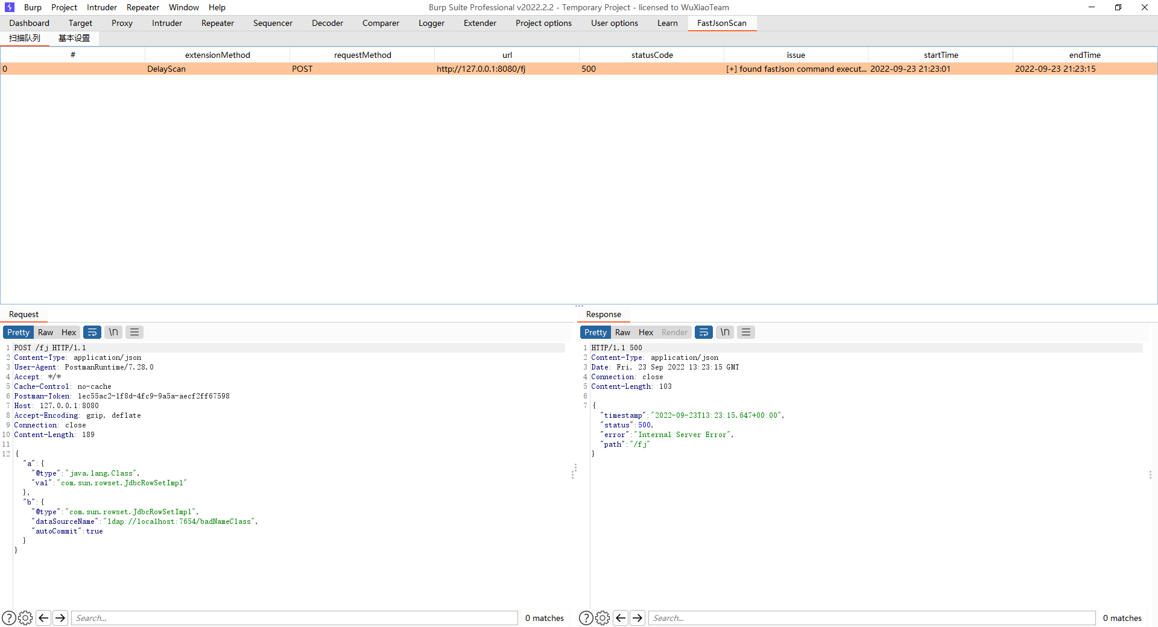Switch Request view to Hex
Image resolution: width=1158 pixels, height=627 pixels.
(x=69, y=332)
